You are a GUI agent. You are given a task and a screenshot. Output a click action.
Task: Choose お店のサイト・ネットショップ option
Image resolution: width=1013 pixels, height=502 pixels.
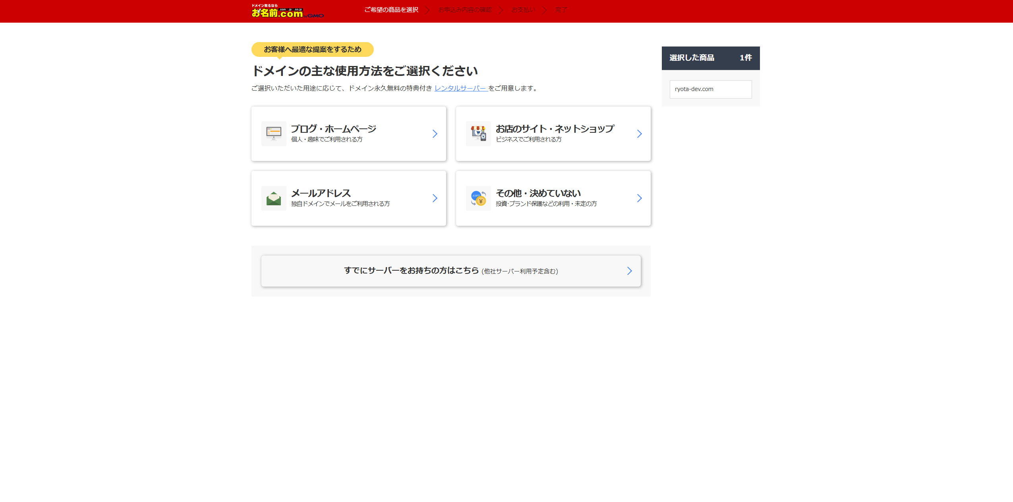pyautogui.click(x=555, y=129)
